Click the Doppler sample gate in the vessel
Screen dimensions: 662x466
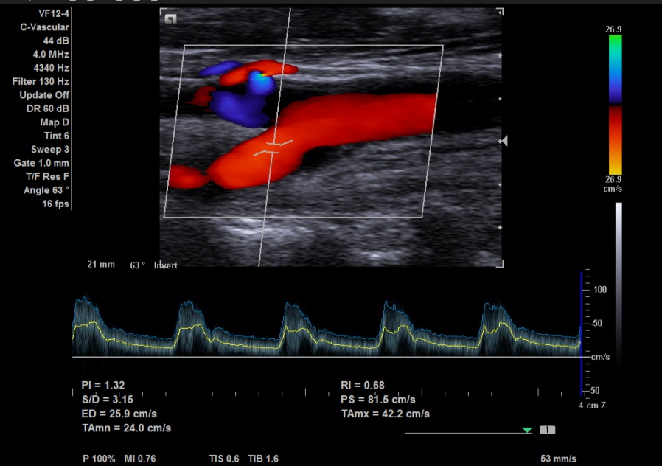tap(273, 147)
